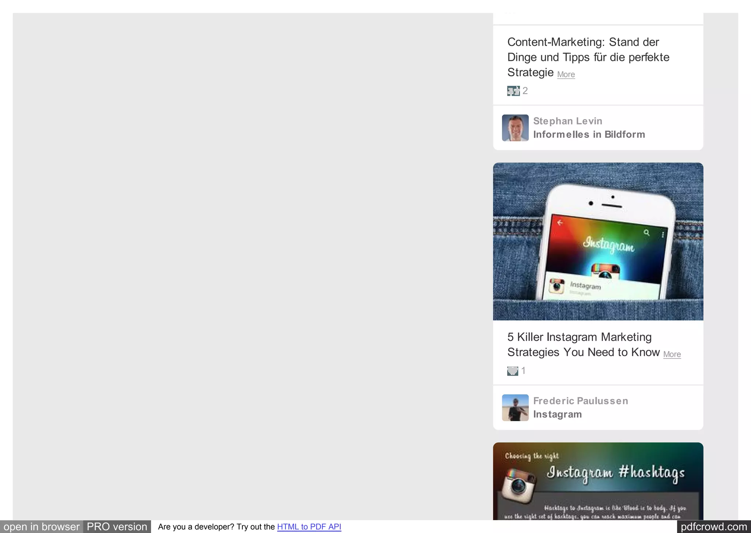Follow the HTML to PDF API link
Screen dimensions: 751x533
tap(309, 527)
